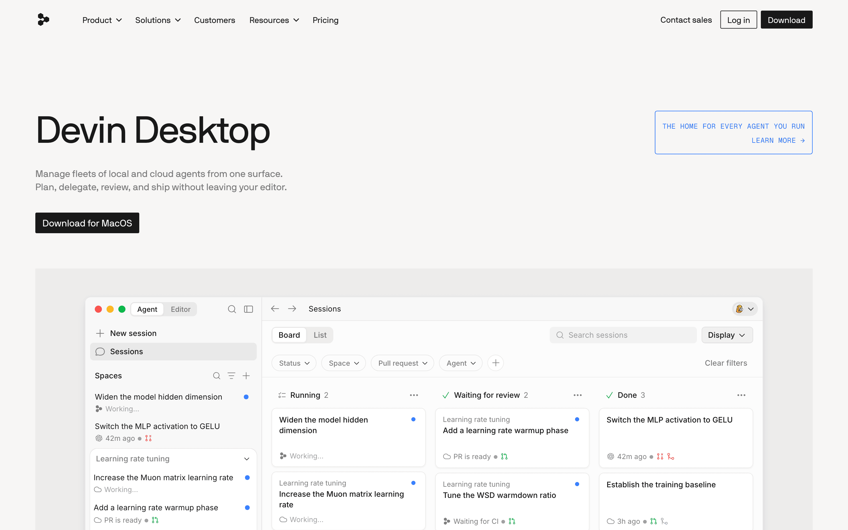
Task: Collapse the Learning rate tuning group
Action: coord(247,459)
